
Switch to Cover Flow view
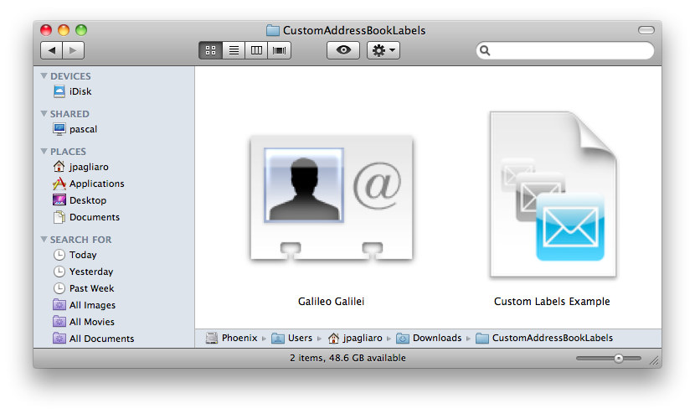[279, 50]
